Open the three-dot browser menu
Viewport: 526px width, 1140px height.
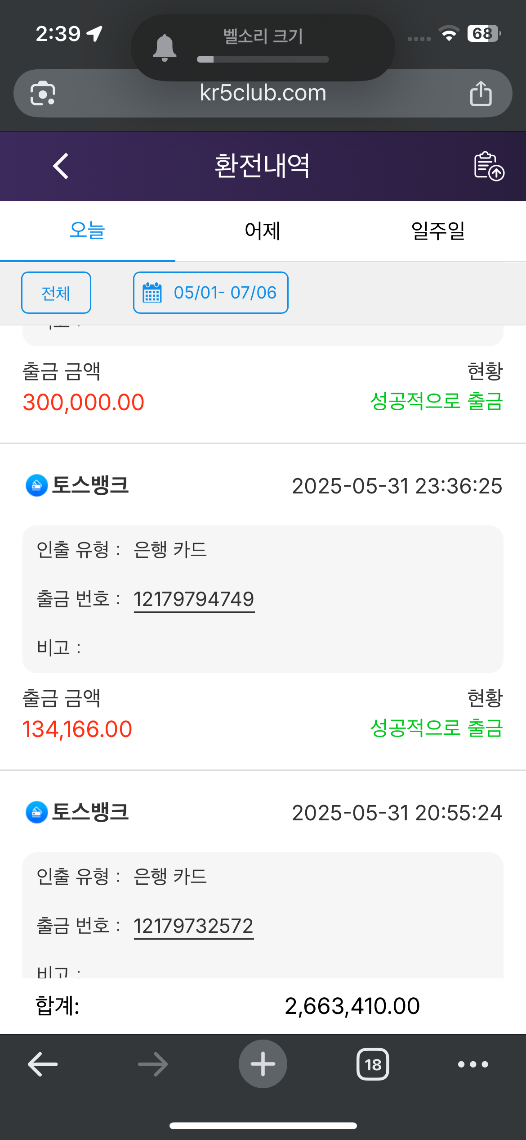(x=473, y=1064)
